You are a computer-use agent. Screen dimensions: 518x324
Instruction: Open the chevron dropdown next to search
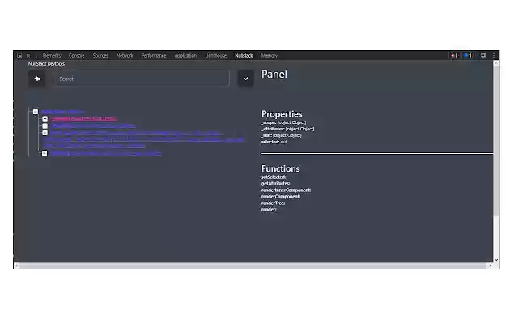245,79
